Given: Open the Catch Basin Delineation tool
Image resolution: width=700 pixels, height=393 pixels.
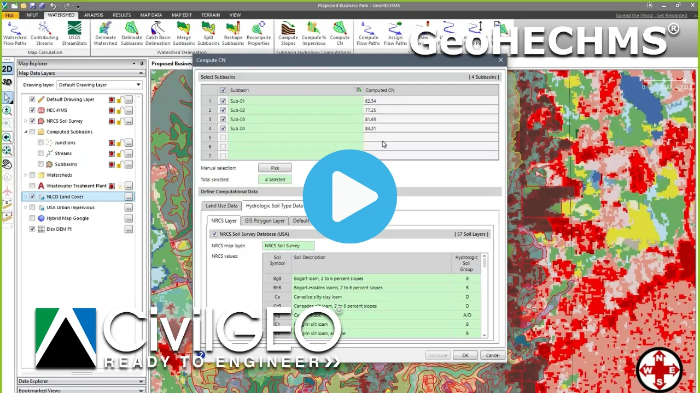Looking at the screenshot, I should [x=157, y=32].
